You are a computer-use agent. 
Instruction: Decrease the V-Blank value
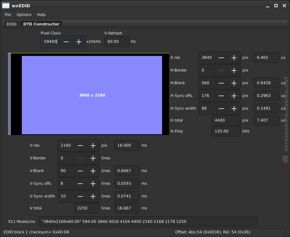80,171
